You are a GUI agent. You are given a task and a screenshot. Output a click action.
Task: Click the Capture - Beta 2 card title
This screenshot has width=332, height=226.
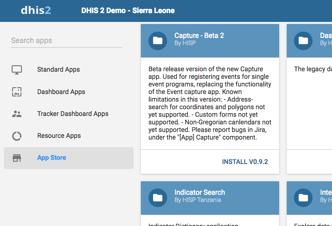[199, 36]
